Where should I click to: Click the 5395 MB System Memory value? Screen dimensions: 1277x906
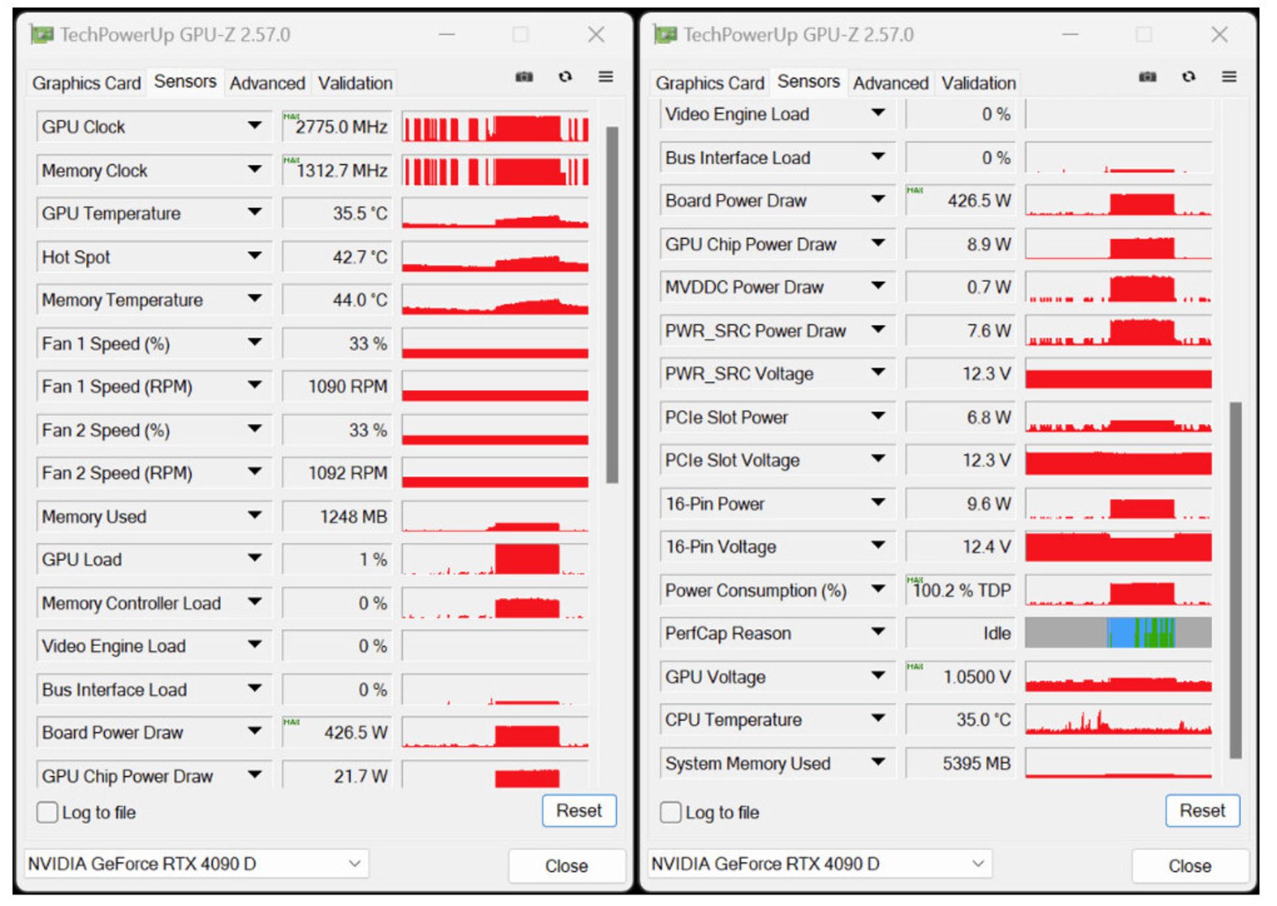960,763
